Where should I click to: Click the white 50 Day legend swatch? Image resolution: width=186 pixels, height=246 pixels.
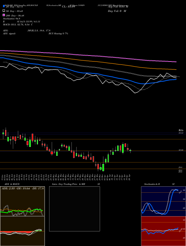click(x=4, y=11)
